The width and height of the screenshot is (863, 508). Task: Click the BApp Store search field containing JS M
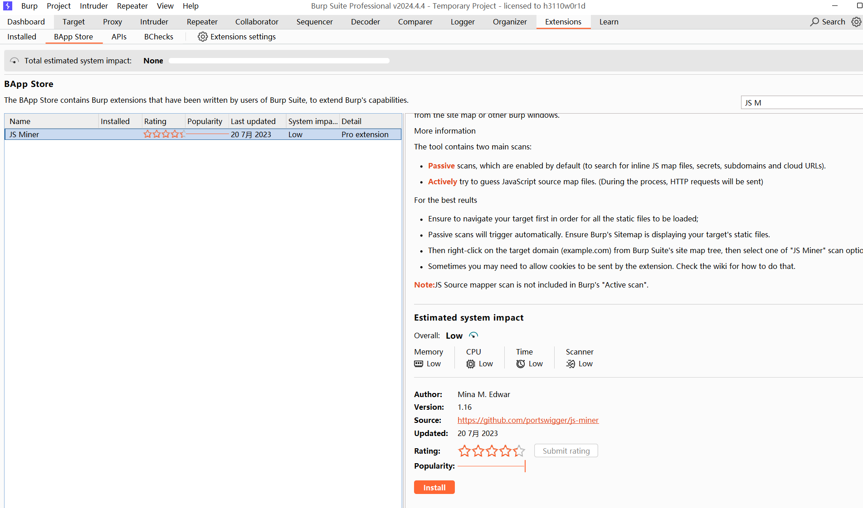(802, 103)
